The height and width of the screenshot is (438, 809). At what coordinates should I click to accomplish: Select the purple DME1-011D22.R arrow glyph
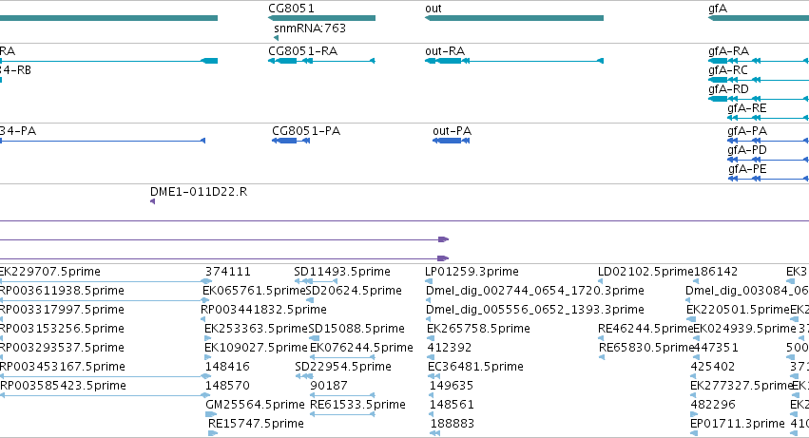coord(153,201)
